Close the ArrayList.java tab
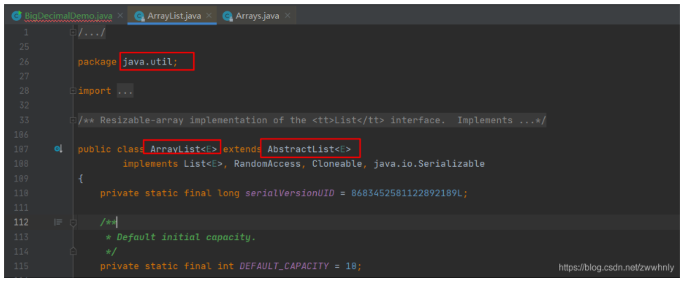The image size is (684, 283). (x=209, y=16)
